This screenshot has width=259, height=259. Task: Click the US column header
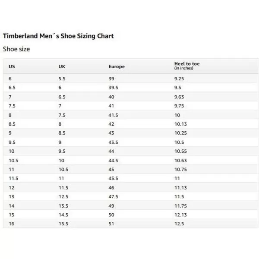coord(12,66)
